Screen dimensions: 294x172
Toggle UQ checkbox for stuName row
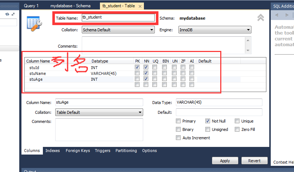point(155,73)
